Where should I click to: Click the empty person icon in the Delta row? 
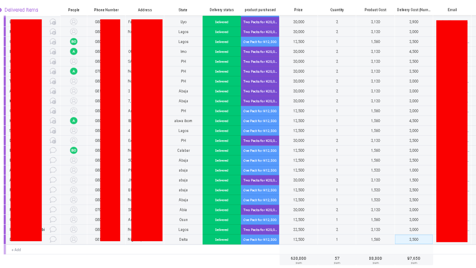(74, 239)
